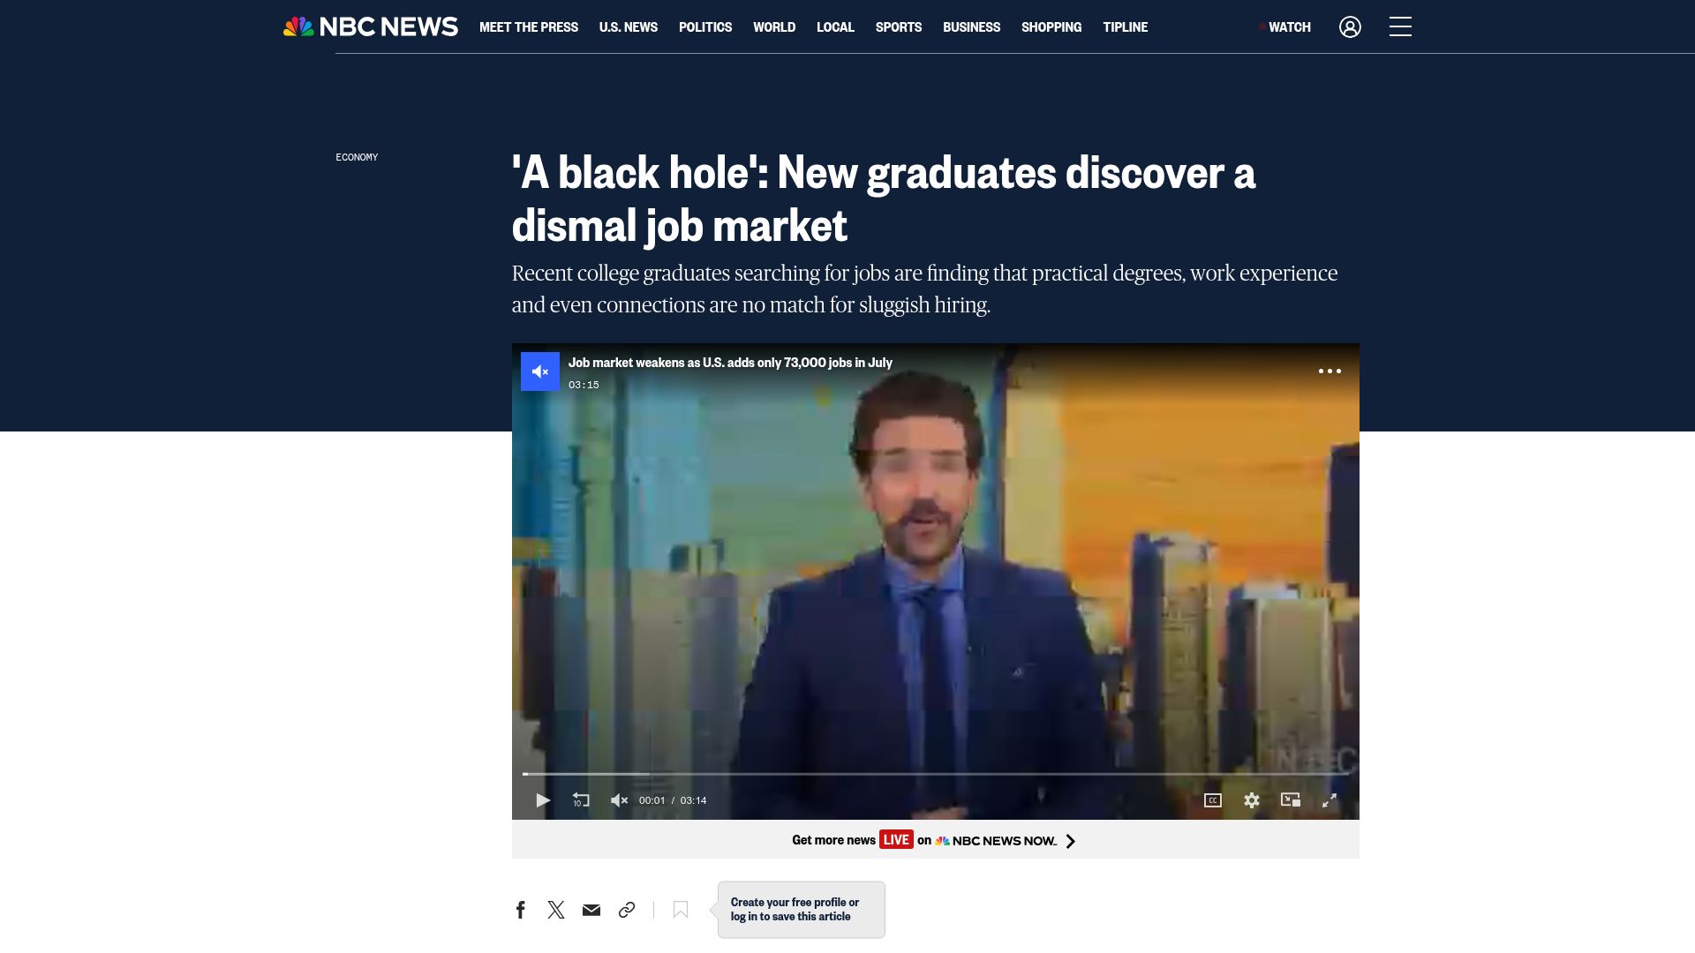Open video settings gear
The image size is (1695, 953).
(x=1252, y=800)
